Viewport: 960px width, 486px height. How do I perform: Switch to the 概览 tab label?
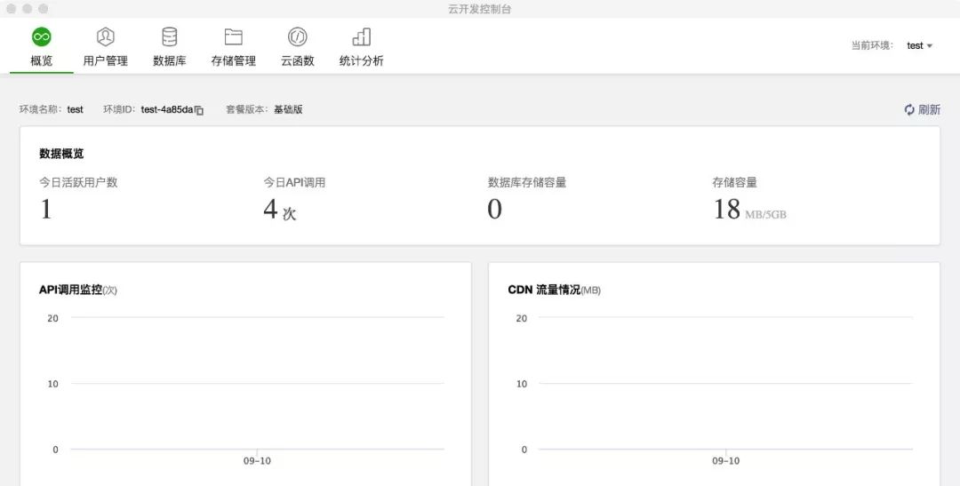point(42,60)
